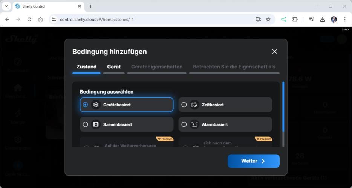Click the browser home icon
Image resolution: width=352 pixels, height=188 pixels.
(41, 19)
